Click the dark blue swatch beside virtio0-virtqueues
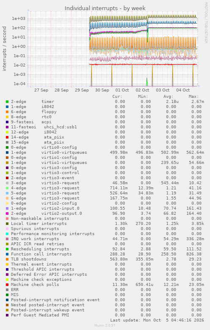 tap(7, 153)
